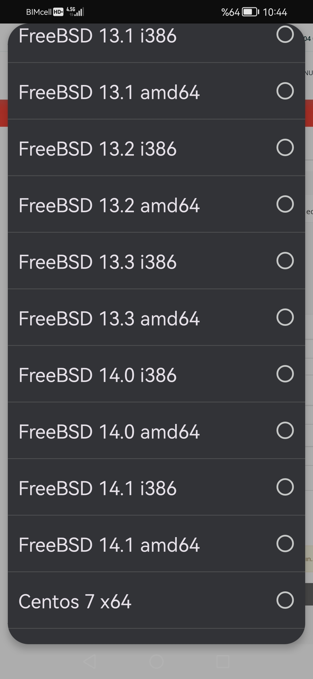Tap the Android back navigation triangle
The width and height of the screenshot is (313, 679).
click(x=90, y=662)
